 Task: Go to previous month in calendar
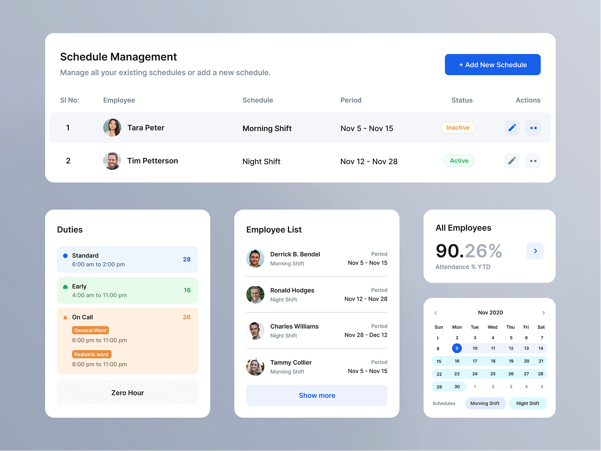(x=436, y=313)
